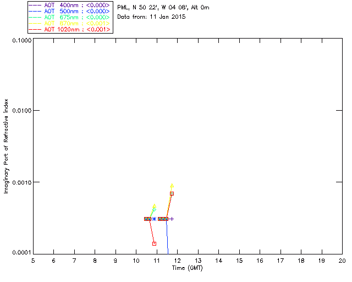This screenshot has height=282, width=352.
Task: Click the highest yellow triangle marker
Action: (172, 186)
